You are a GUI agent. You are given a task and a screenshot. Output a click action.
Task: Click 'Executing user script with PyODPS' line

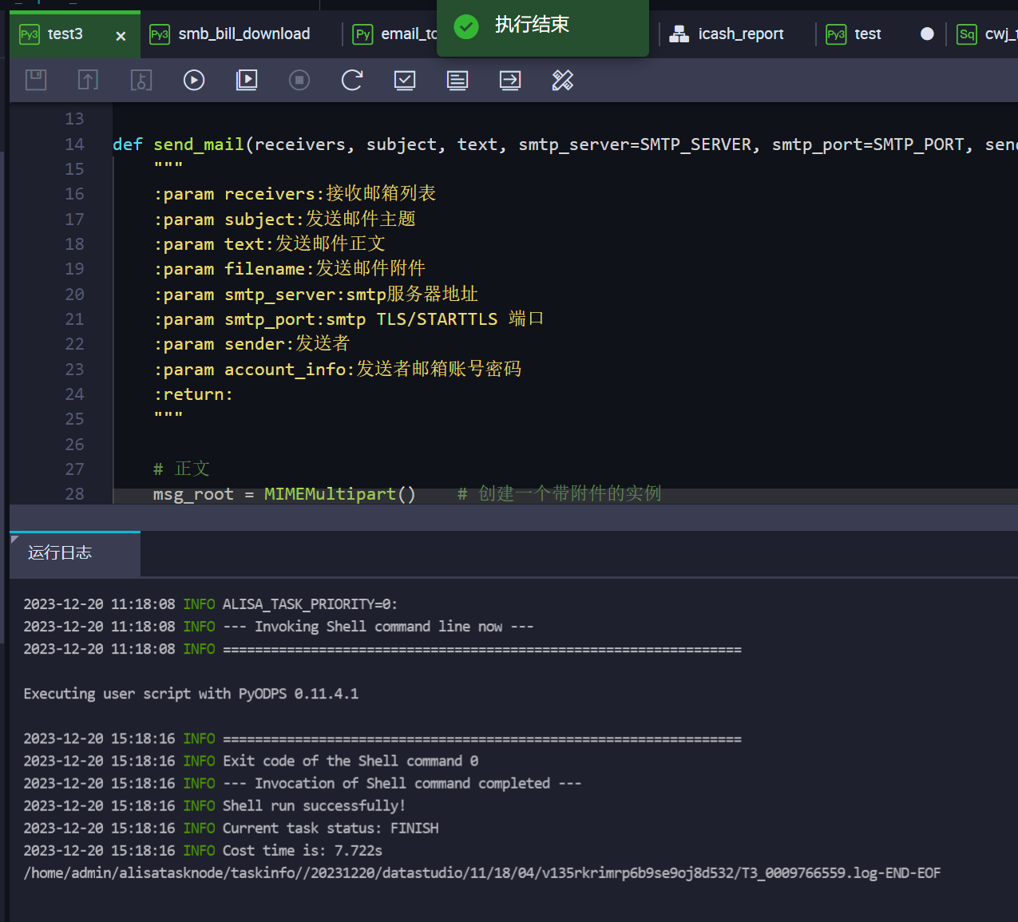[x=191, y=694]
